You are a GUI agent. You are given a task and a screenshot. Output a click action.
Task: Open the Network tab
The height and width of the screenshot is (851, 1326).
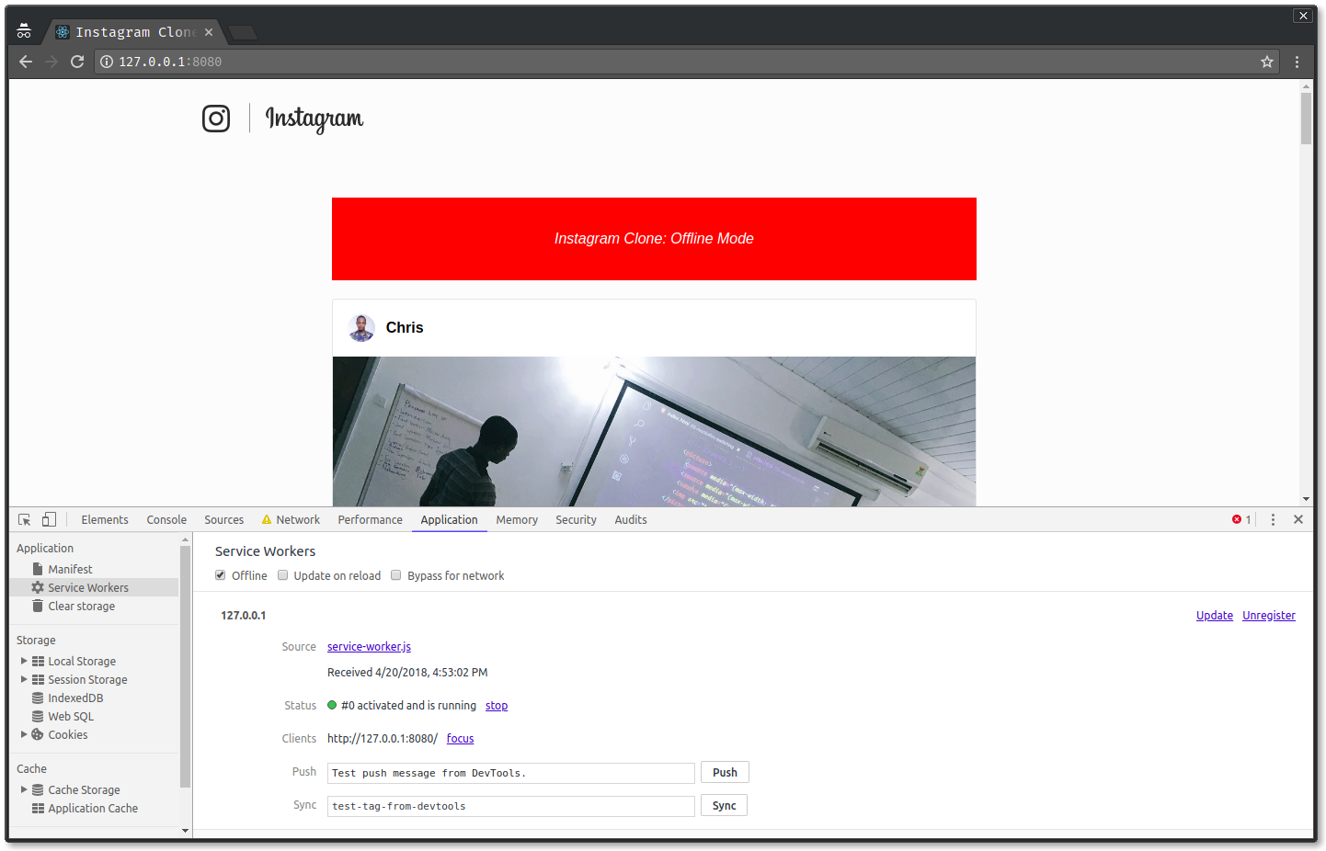pyautogui.click(x=291, y=519)
